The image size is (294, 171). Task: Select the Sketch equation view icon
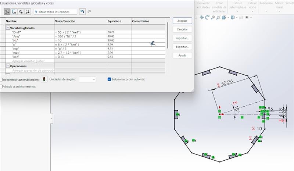(14, 12)
